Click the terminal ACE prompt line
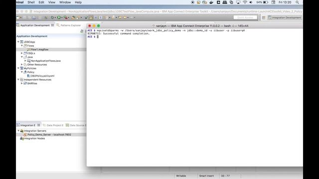Screen dimensions: 319x179 click(93, 37)
